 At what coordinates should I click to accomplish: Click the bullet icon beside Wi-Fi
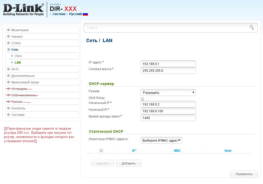tap(8, 69)
